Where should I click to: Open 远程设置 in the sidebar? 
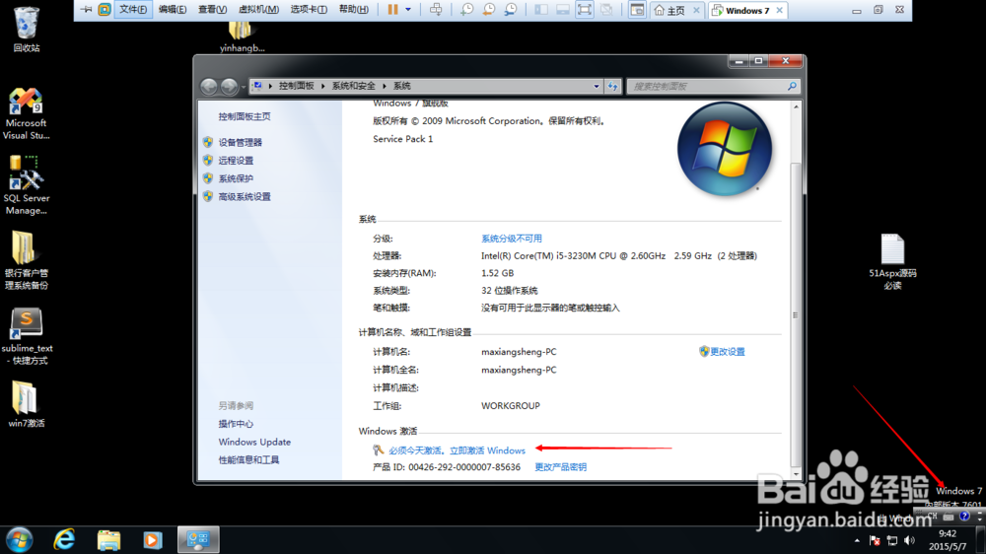(x=236, y=161)
